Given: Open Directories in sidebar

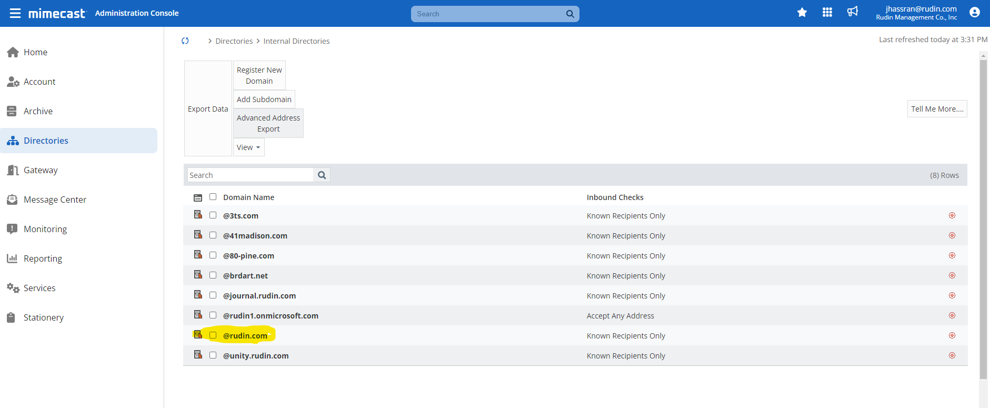Looking at the screenshot, I should [x=79, y=141].
